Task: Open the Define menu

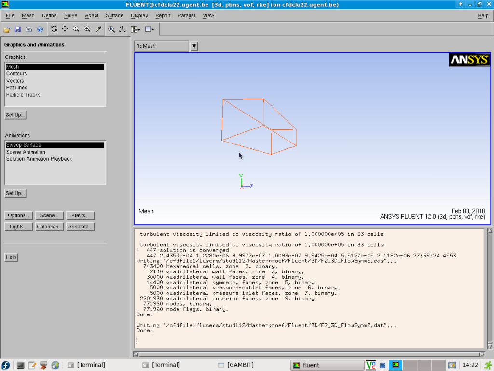Action: coord(49,15)
